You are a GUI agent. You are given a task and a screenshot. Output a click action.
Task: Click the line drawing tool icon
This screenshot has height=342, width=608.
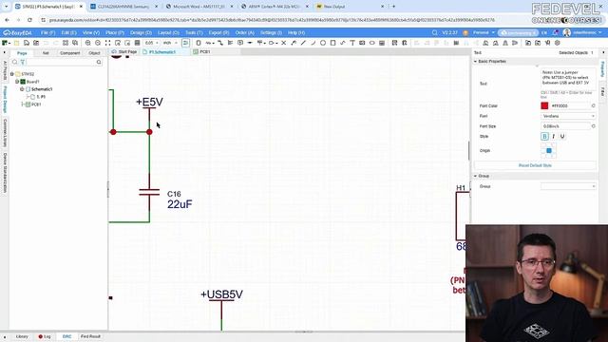[303, 43]
